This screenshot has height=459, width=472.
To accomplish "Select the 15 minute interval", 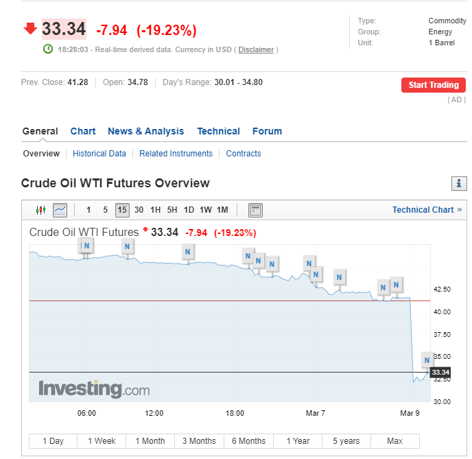I will point(122,210).
